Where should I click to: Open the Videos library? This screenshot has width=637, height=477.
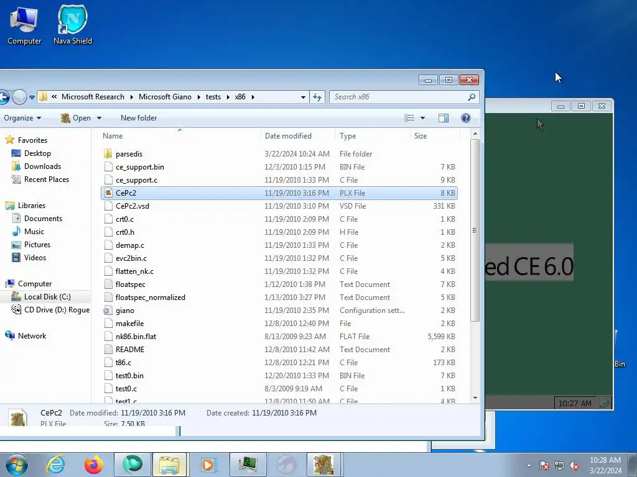[x=35, y=258]
